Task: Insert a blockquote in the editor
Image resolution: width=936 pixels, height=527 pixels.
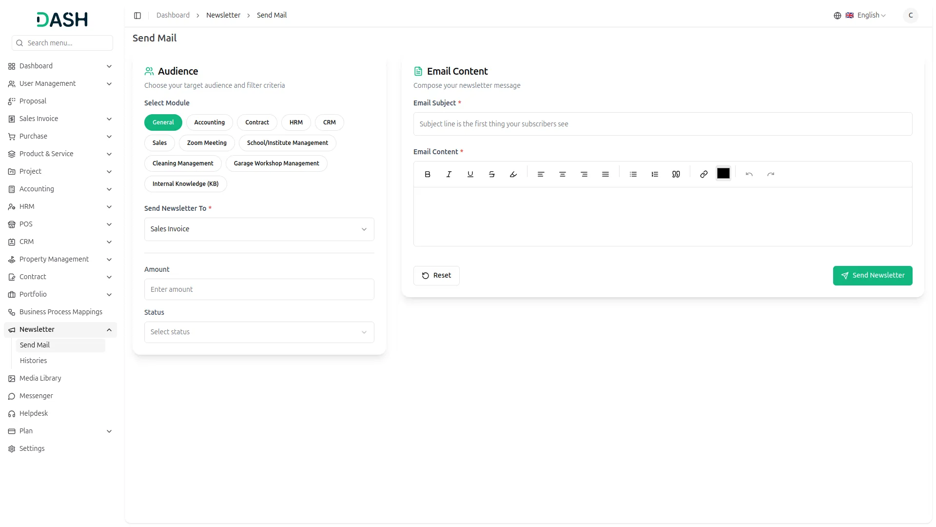Action: (676, 174)
